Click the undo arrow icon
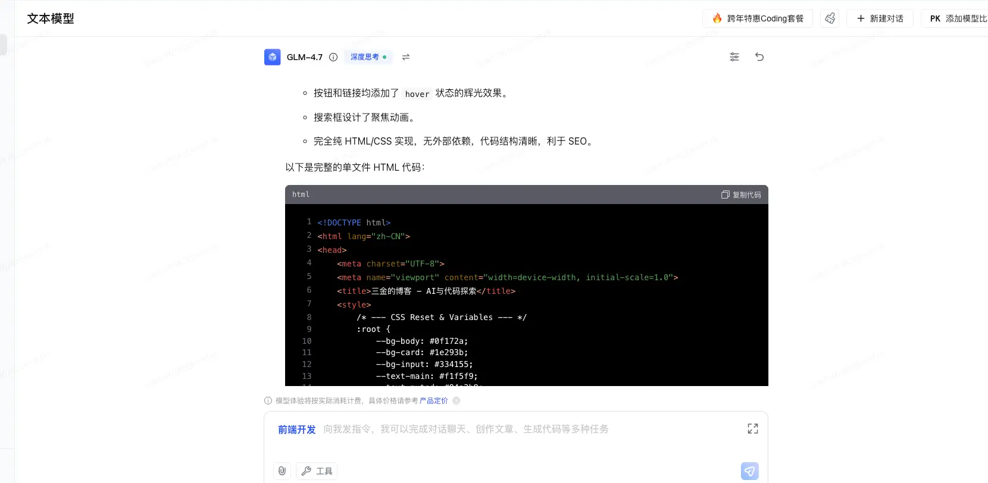 pyautogui.click(x=759, y=57)
